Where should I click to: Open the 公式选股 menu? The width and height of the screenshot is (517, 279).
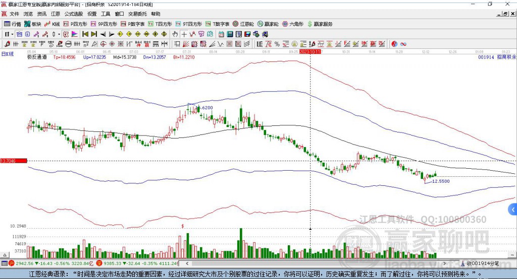point(74,14)
